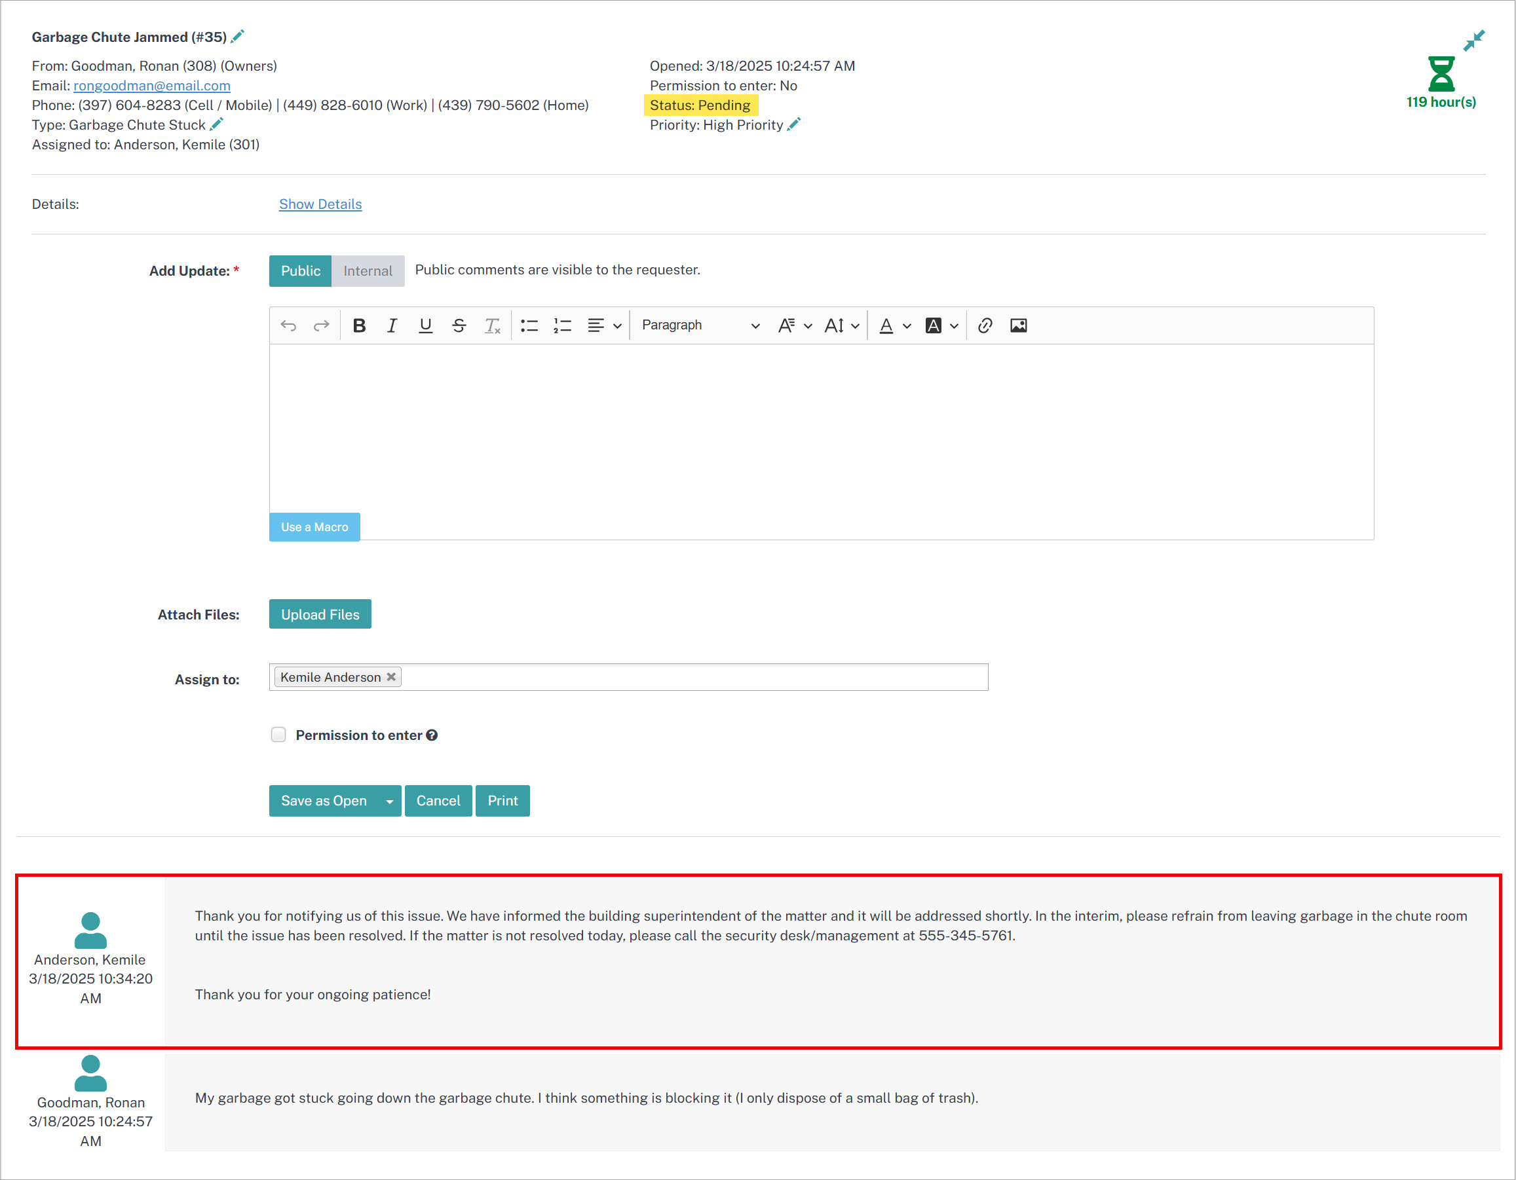Click the green hourglass timer icon
Screen dimensions: 1516x1180
pos(1441,73)
